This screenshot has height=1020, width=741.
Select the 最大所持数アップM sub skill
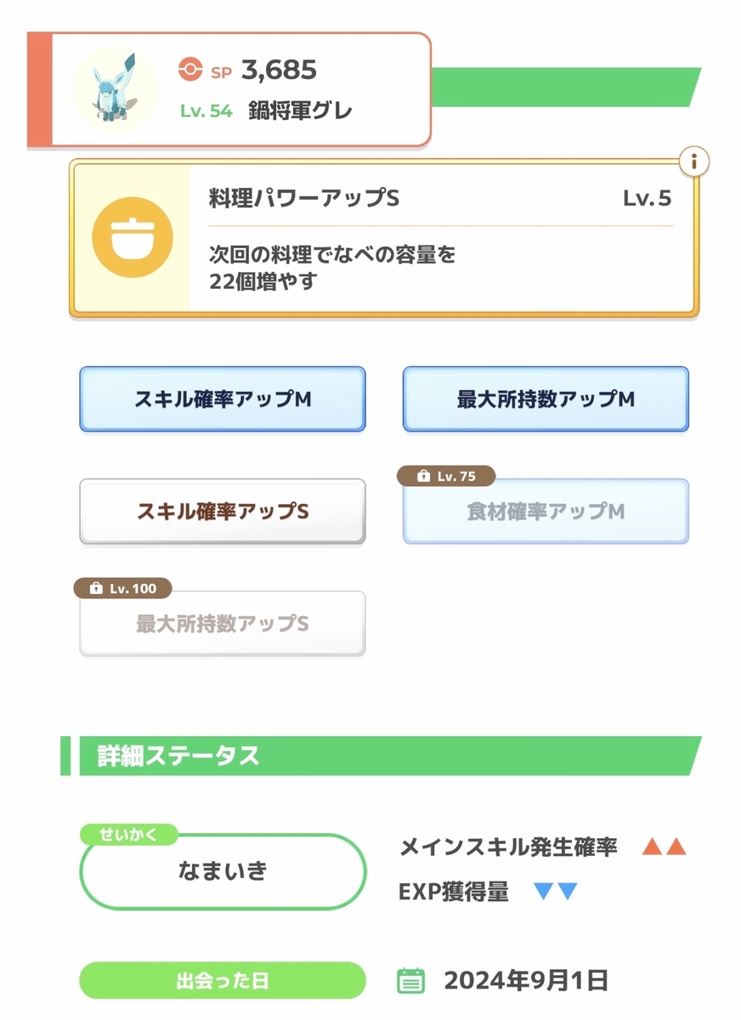546,399
